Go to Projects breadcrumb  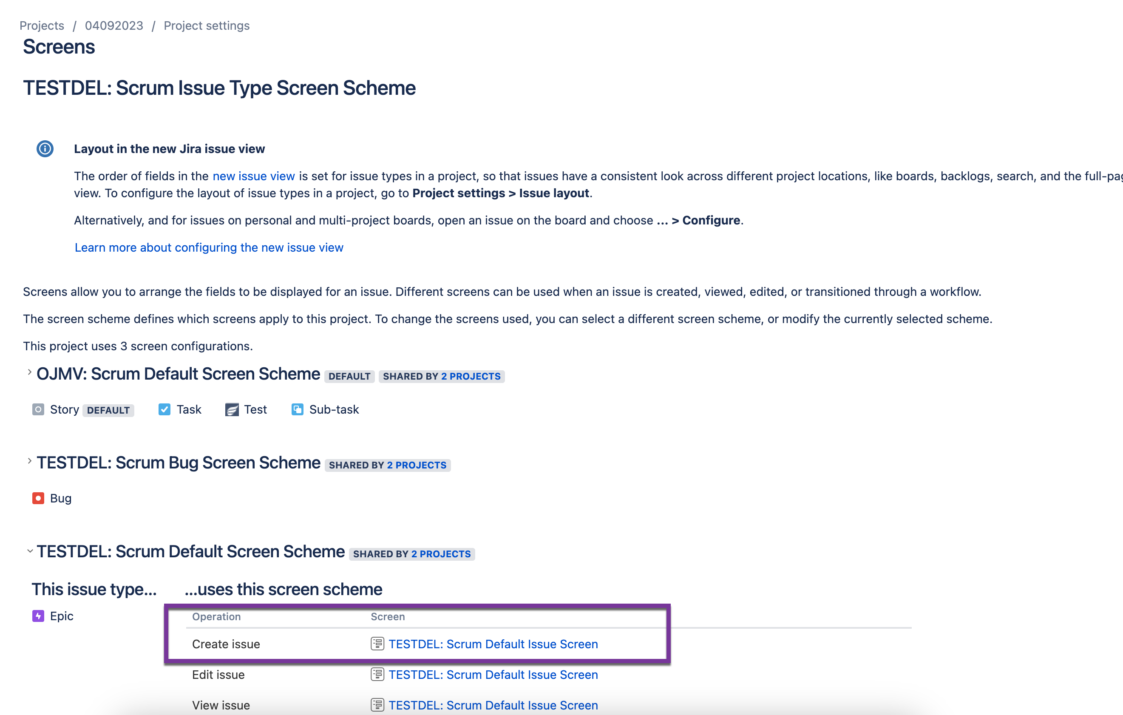click(x=42, y=26)
